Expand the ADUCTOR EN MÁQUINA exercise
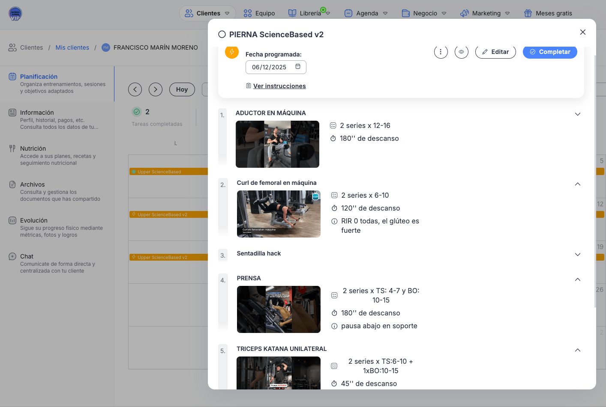 pyautogui.click(x=577, y=114)
